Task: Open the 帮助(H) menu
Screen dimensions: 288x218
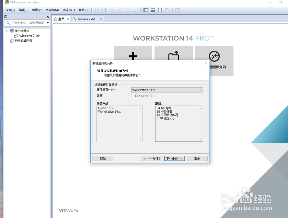Action: (84, 10)
